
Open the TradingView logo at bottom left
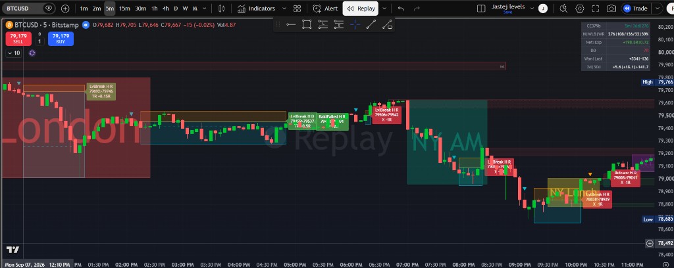pos(12,250)
